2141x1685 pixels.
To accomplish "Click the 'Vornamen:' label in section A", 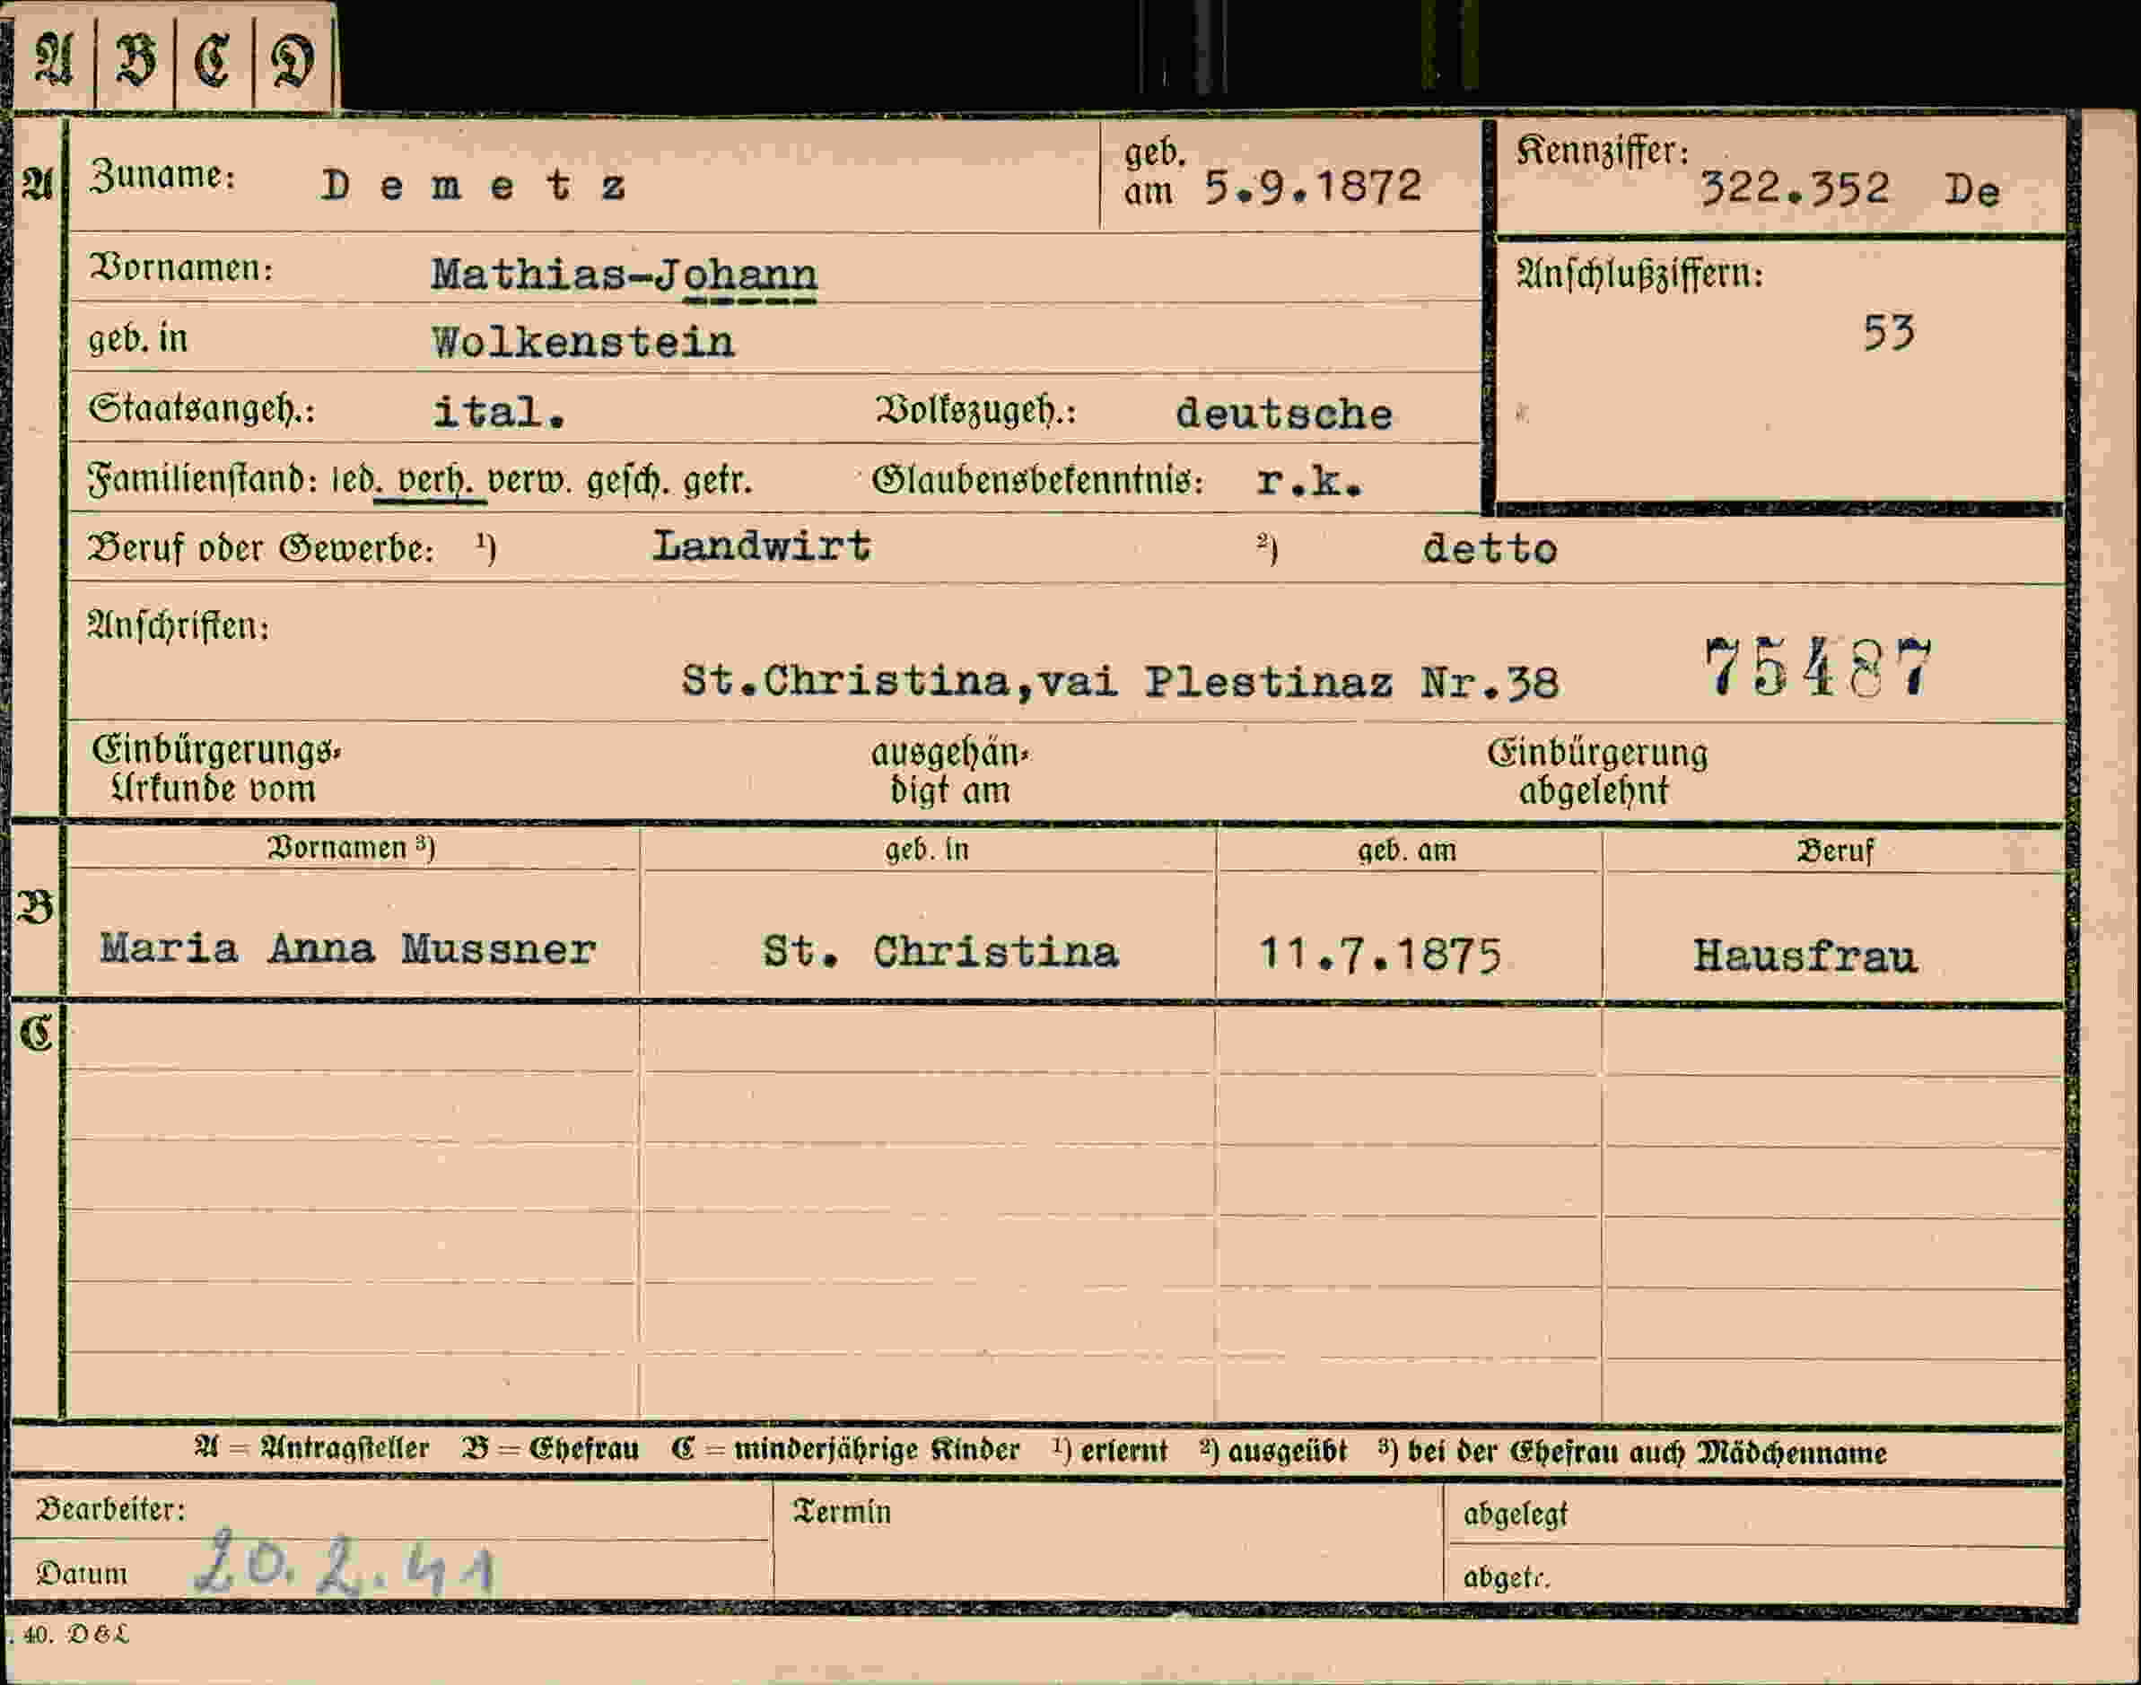I will (180, 267).
